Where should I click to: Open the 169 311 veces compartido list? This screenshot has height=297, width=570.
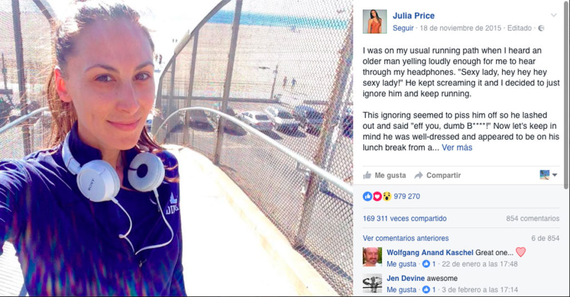tap(405, 218)
